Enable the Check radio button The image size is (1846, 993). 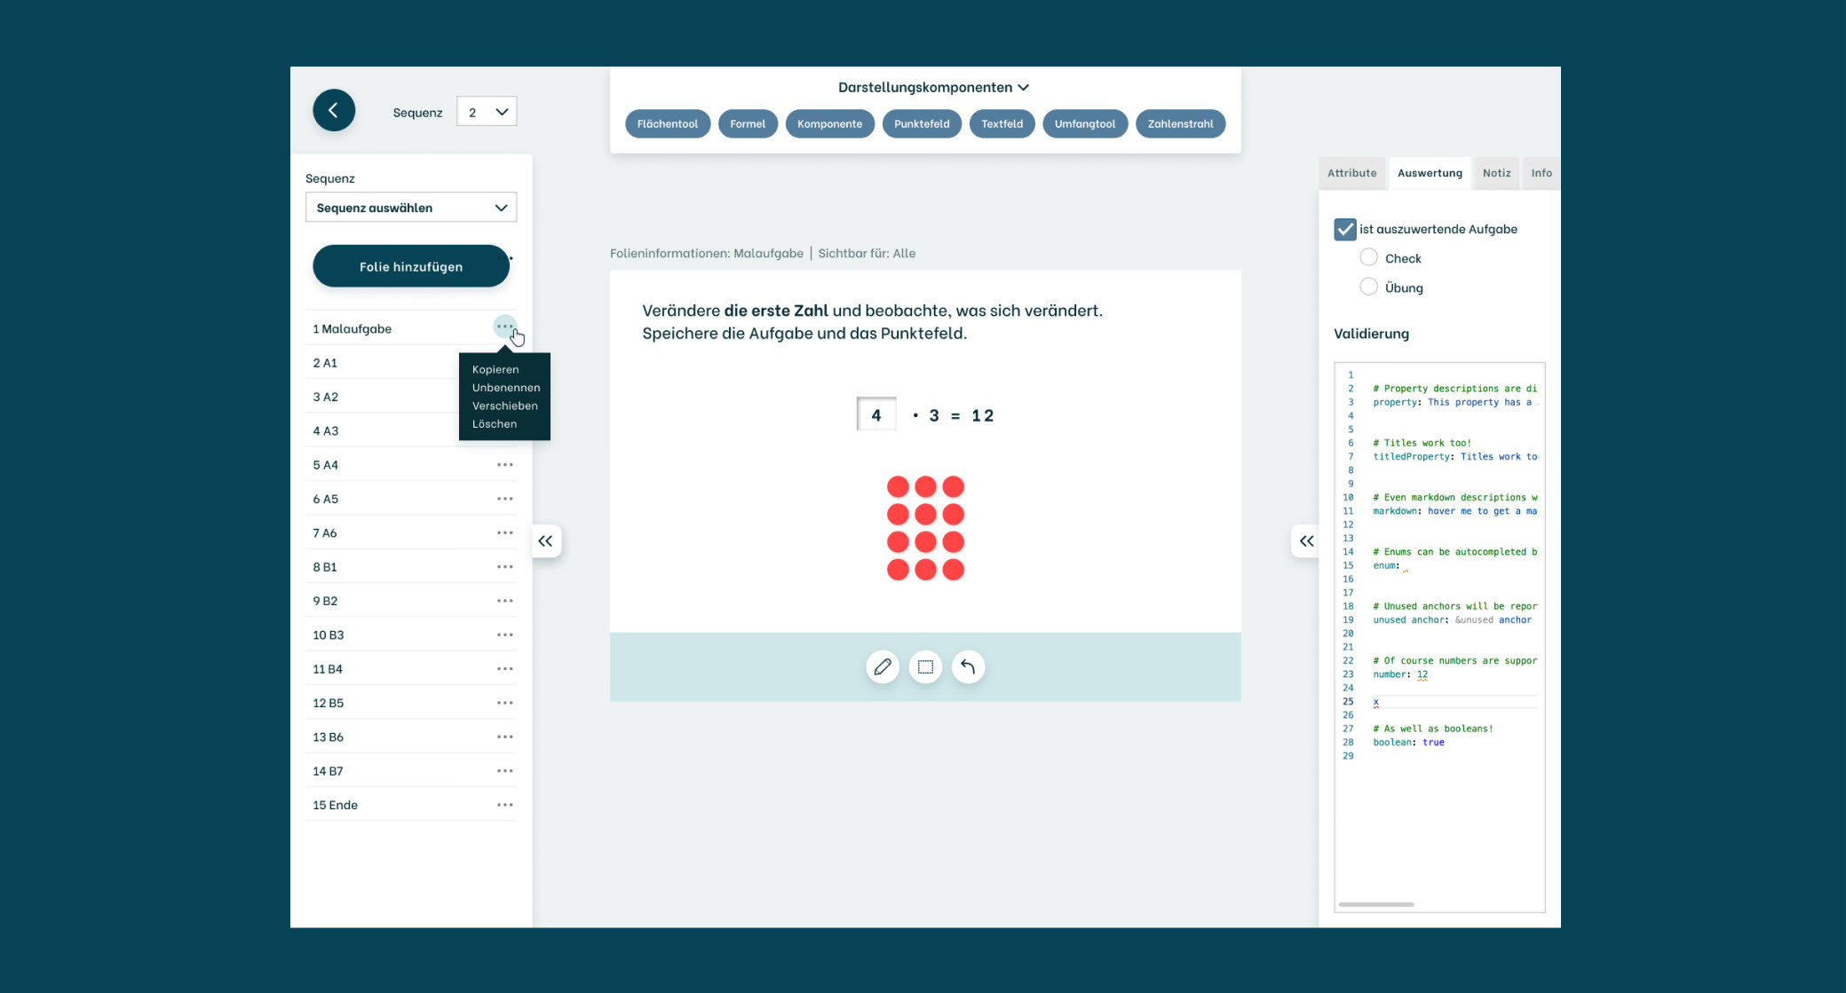pos(1369,258)
